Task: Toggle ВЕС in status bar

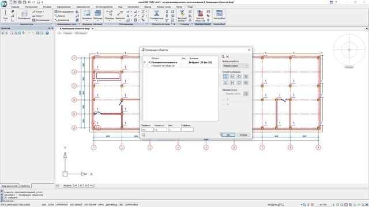Action: pyautogui.click(x=122, y=205)
